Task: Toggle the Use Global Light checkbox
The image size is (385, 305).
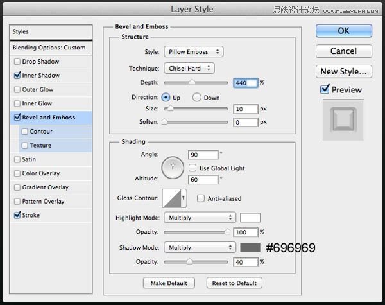Action: click(193, 168)
